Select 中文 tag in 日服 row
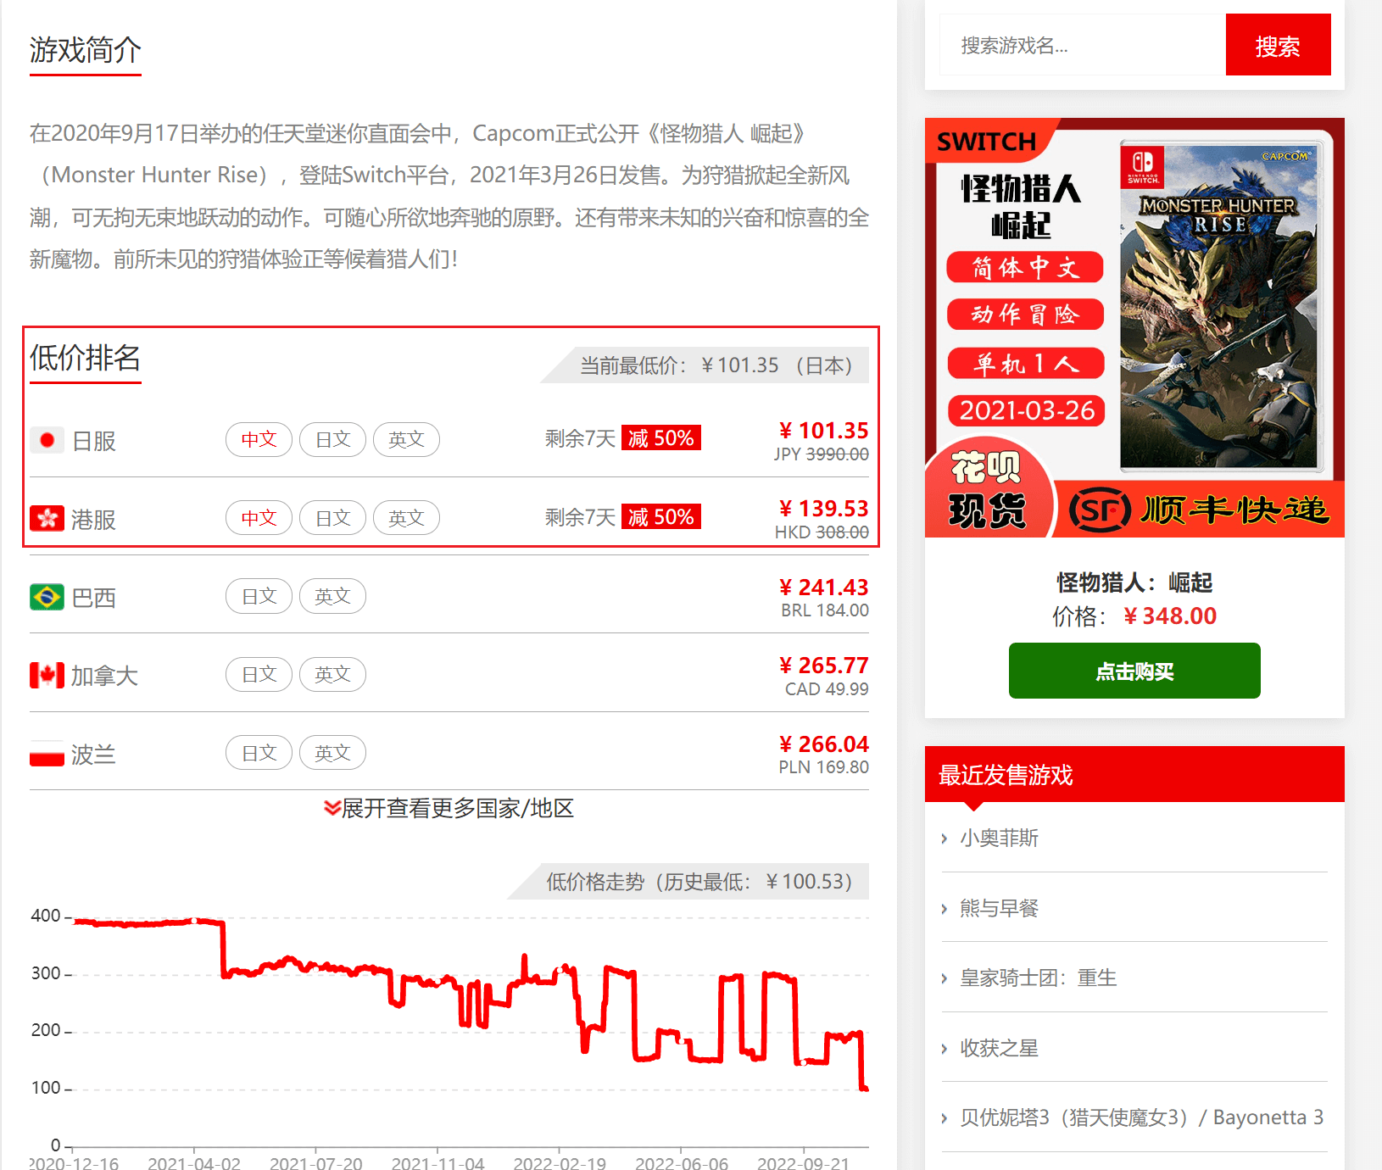1382x1170 pixels. (259, 439)
